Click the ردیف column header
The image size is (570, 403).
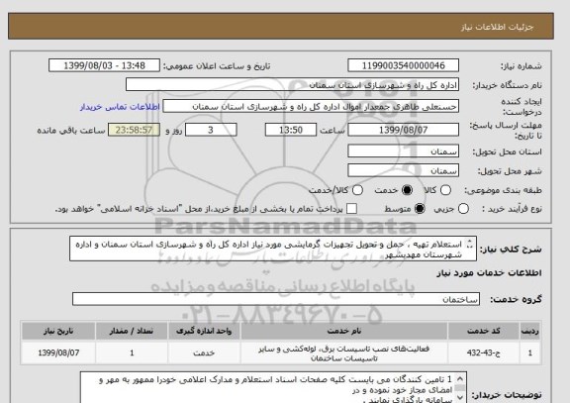coord(530,331)
